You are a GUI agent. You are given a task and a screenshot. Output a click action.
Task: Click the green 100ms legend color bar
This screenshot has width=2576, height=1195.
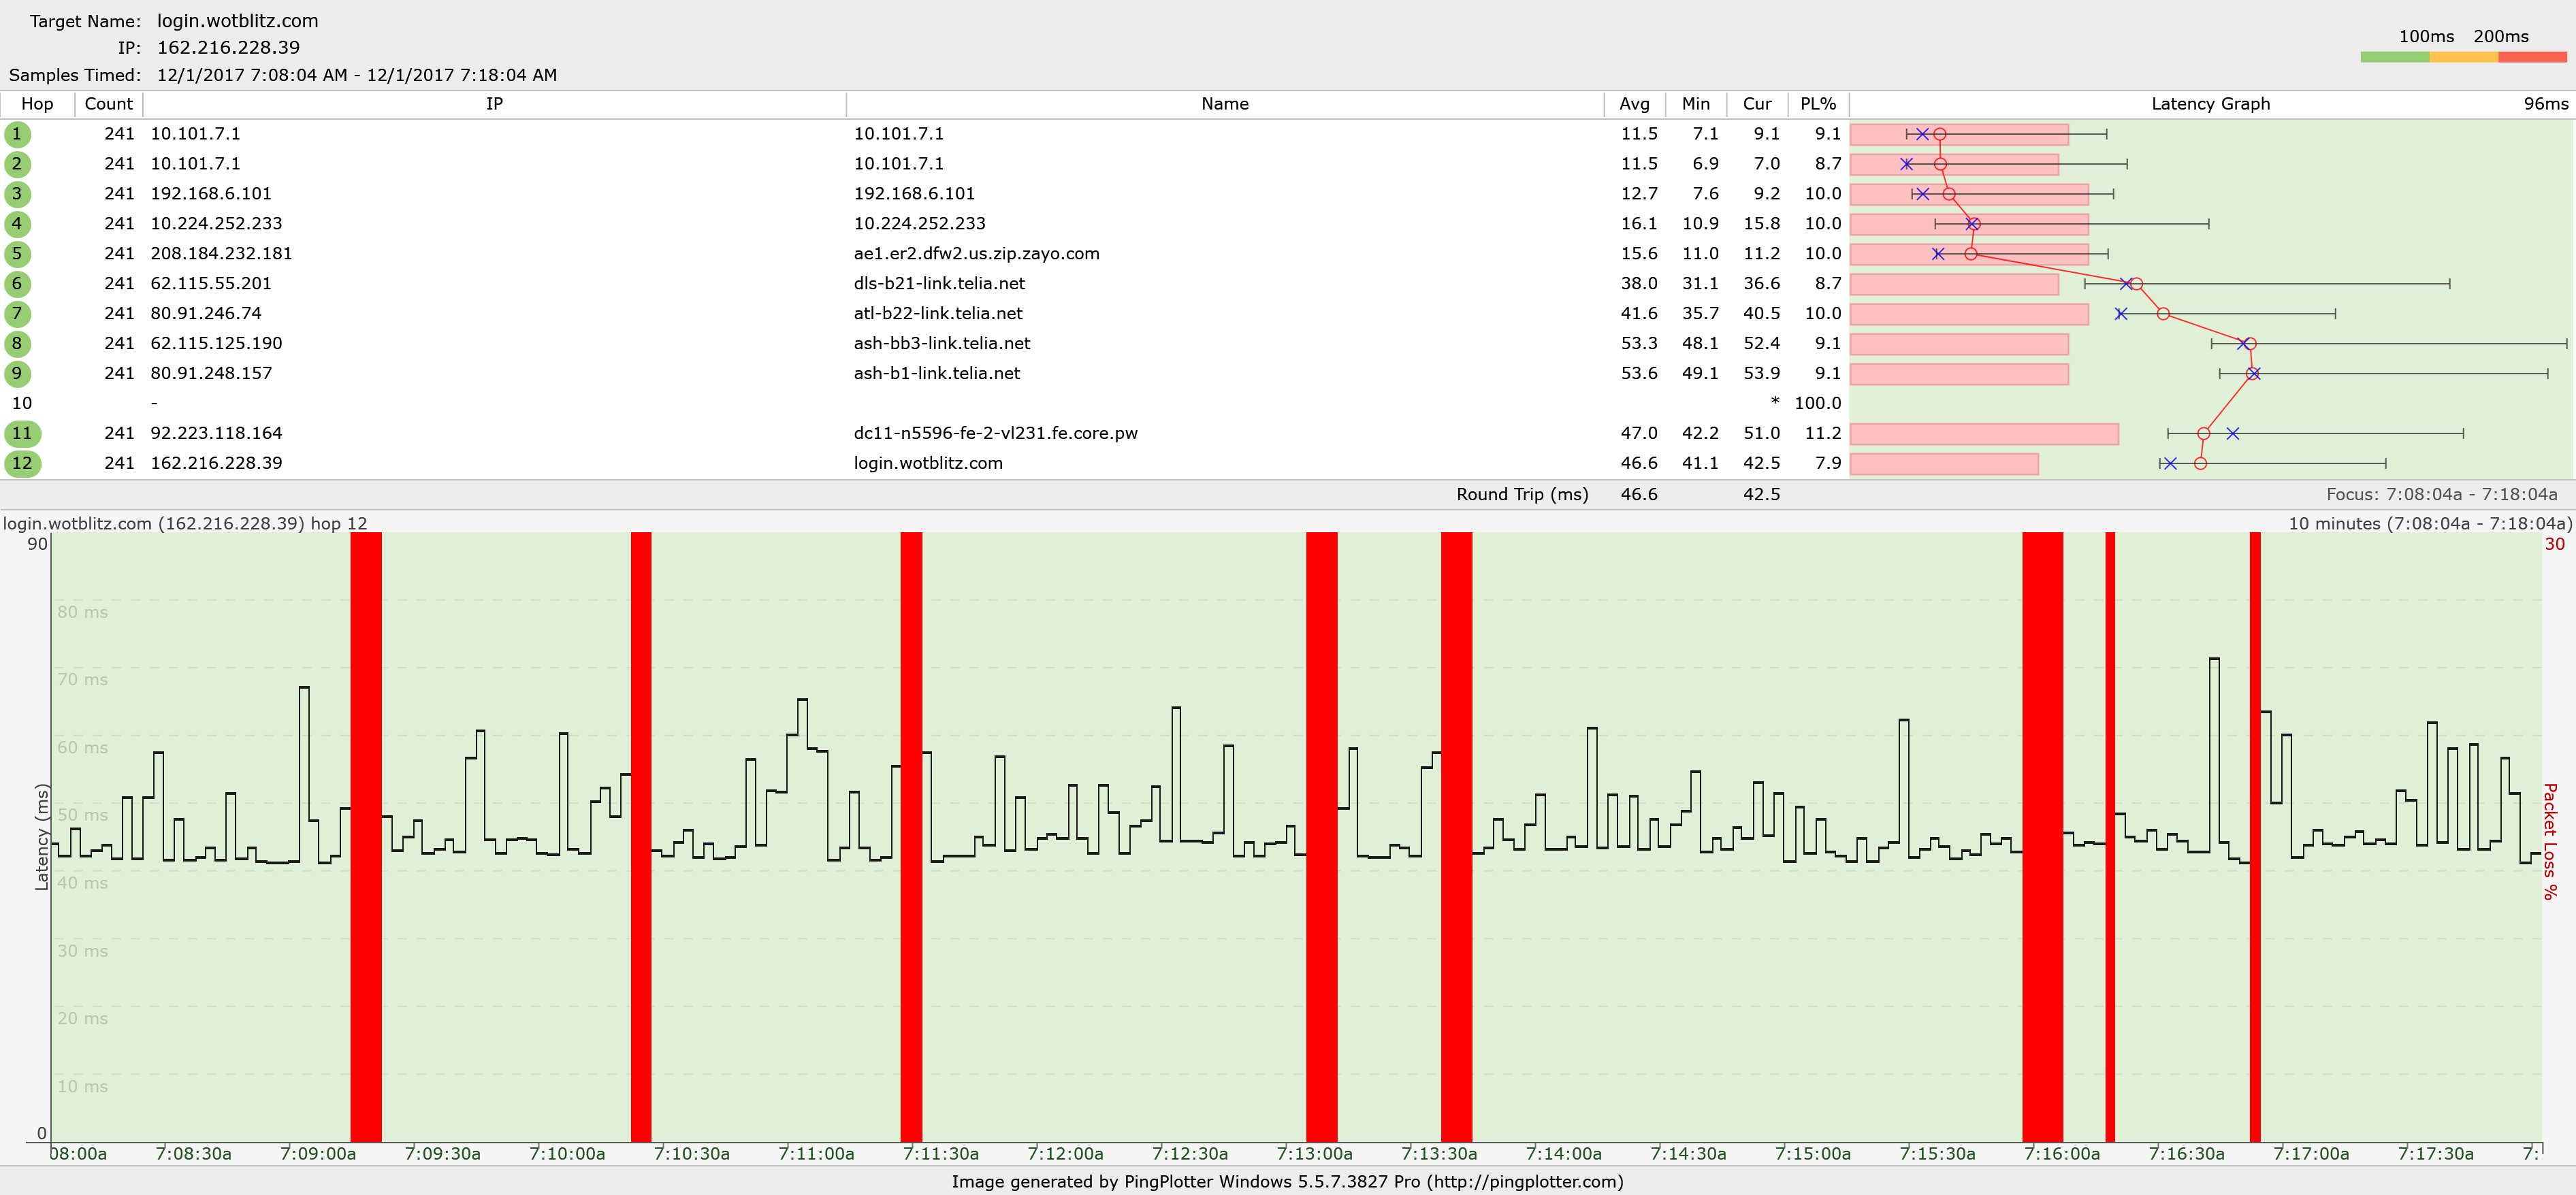[x=2394, y=58]
